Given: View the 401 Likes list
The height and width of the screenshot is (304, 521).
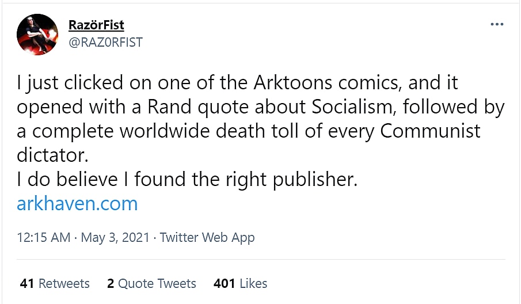Looking at the screenshot, I should click(x=240, y=283).
